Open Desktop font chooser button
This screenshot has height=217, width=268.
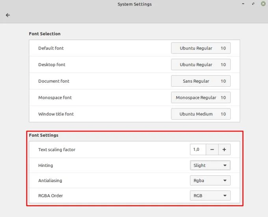tap(201, 65)
